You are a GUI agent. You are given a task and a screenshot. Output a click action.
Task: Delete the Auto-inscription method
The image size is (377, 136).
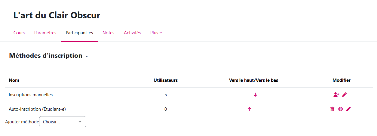(x=332, y=109)
